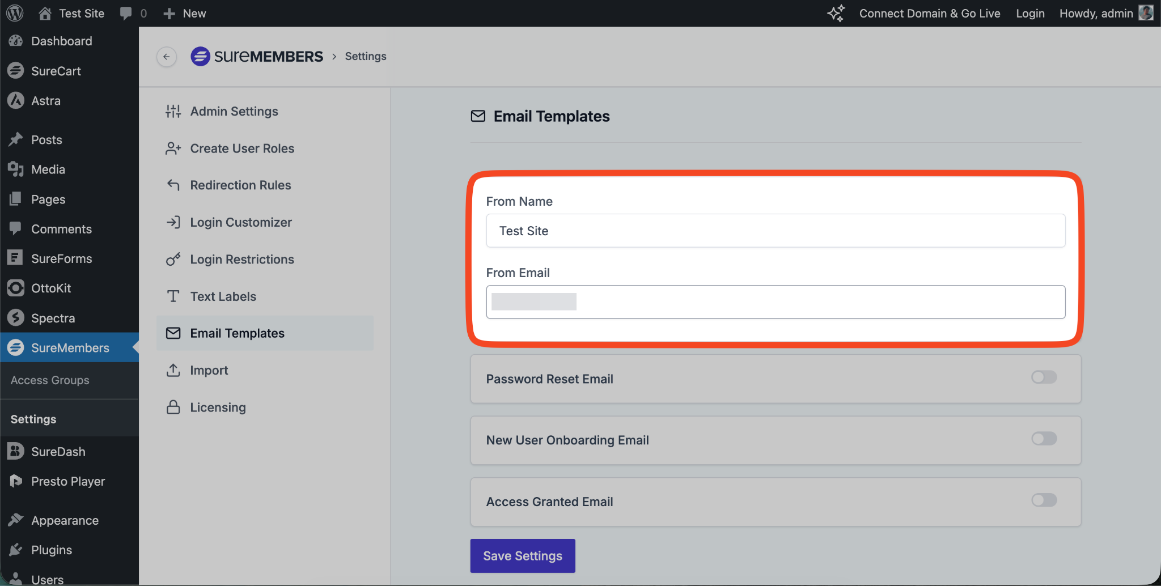Click the Save Settings button
The image size is (1161, 586).
[522, 556]
